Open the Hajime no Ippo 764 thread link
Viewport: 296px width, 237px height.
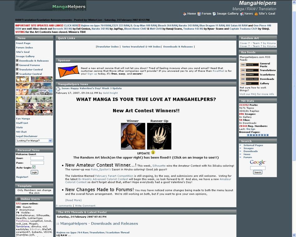coord(93,232)
